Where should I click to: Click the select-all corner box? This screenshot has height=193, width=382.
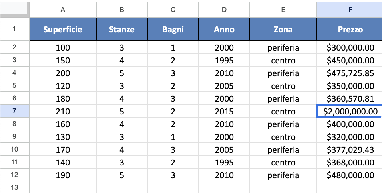(x=14, y=9)
